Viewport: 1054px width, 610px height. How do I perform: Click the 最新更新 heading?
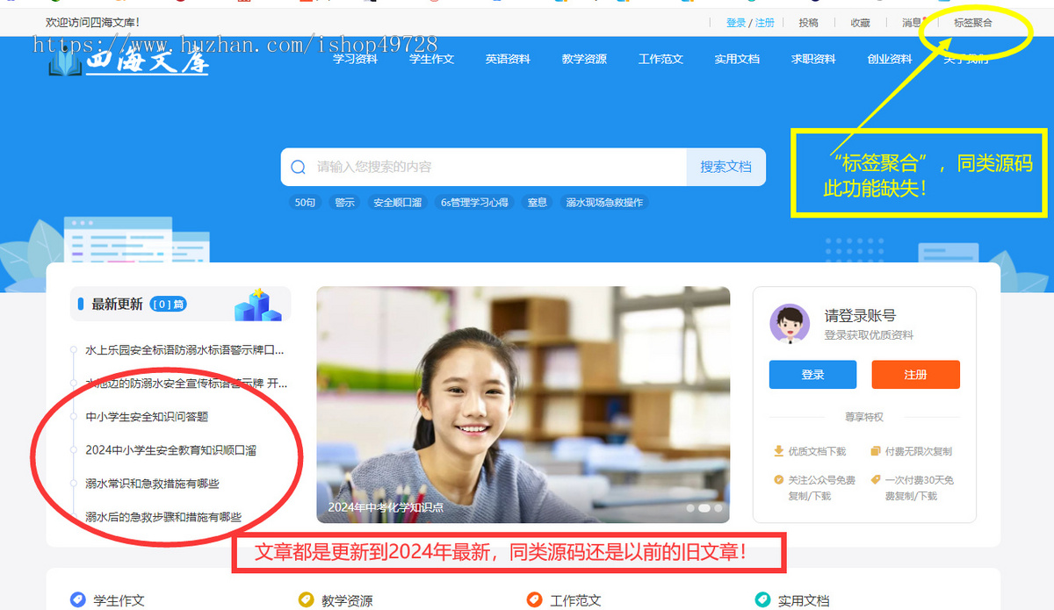tap(117, 304)
